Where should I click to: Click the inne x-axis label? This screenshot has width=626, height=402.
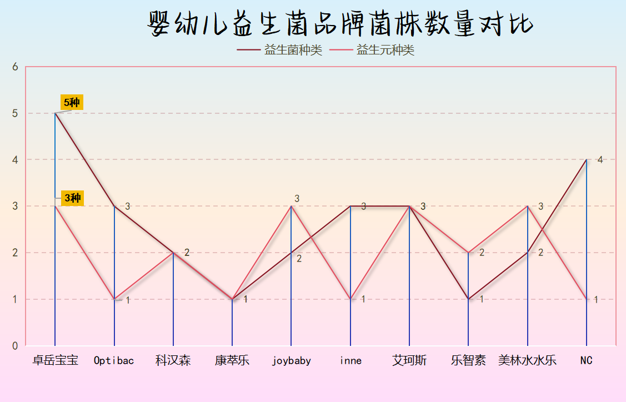(x=350, y=360)
